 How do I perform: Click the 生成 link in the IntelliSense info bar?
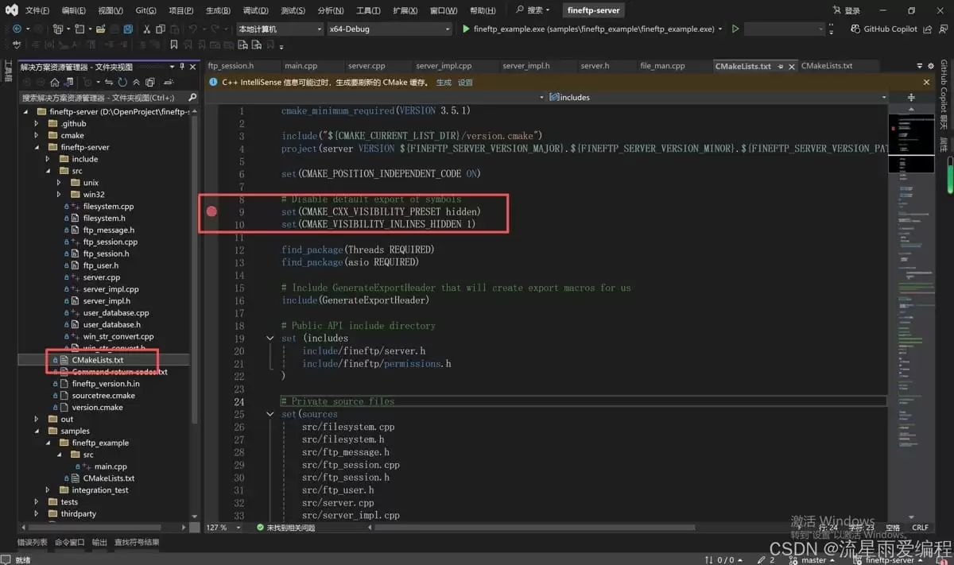[x=444, y=82]
